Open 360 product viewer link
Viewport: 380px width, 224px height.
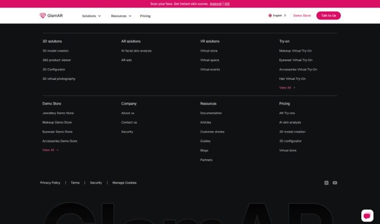coord(56,60)
